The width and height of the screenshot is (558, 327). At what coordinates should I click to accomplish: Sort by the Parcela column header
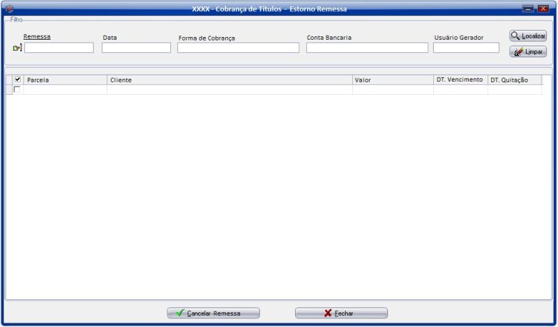pos(65,79)
